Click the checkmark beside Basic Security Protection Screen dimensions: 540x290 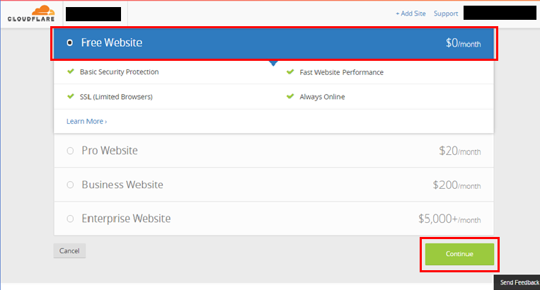[71, 71]
